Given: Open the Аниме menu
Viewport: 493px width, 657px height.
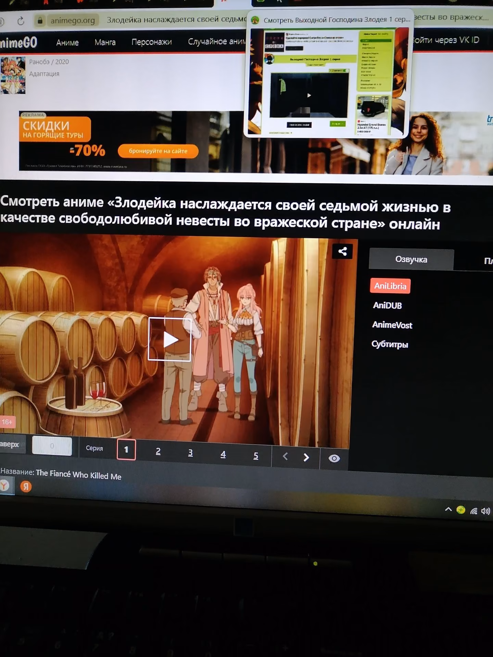Looking at the screenshot, I should click(x=67, y=42).
